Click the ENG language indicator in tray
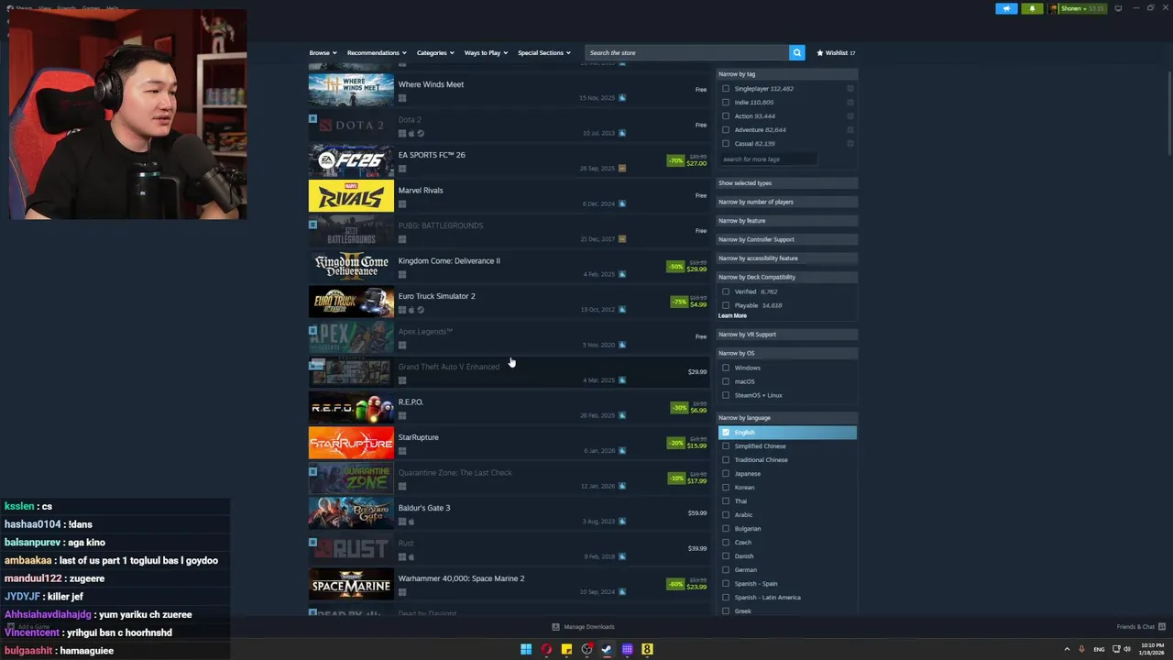Image resolution: width=1173 pixels, height=660 pixels. pos(1099,649)
